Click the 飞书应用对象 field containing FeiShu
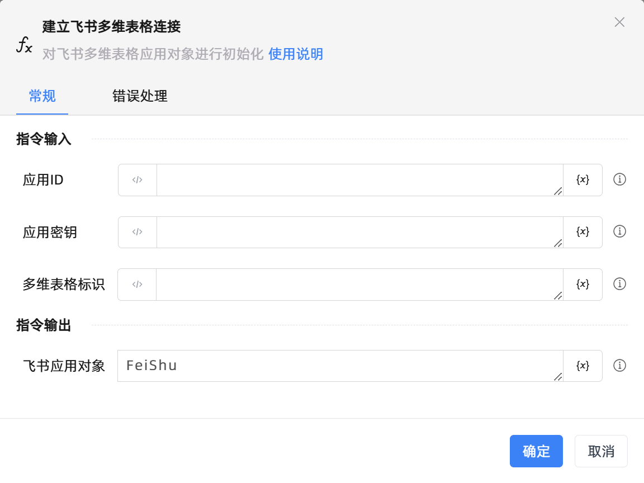 pos(340,366)
